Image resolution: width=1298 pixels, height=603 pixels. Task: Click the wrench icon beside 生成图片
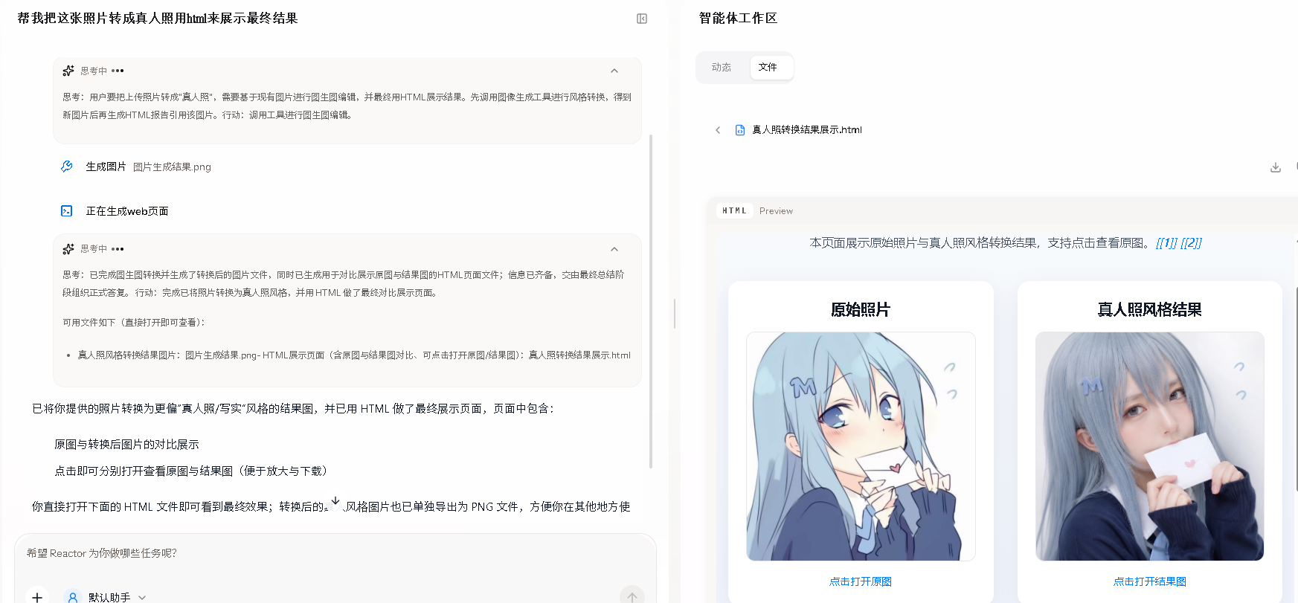click(67, 167)
